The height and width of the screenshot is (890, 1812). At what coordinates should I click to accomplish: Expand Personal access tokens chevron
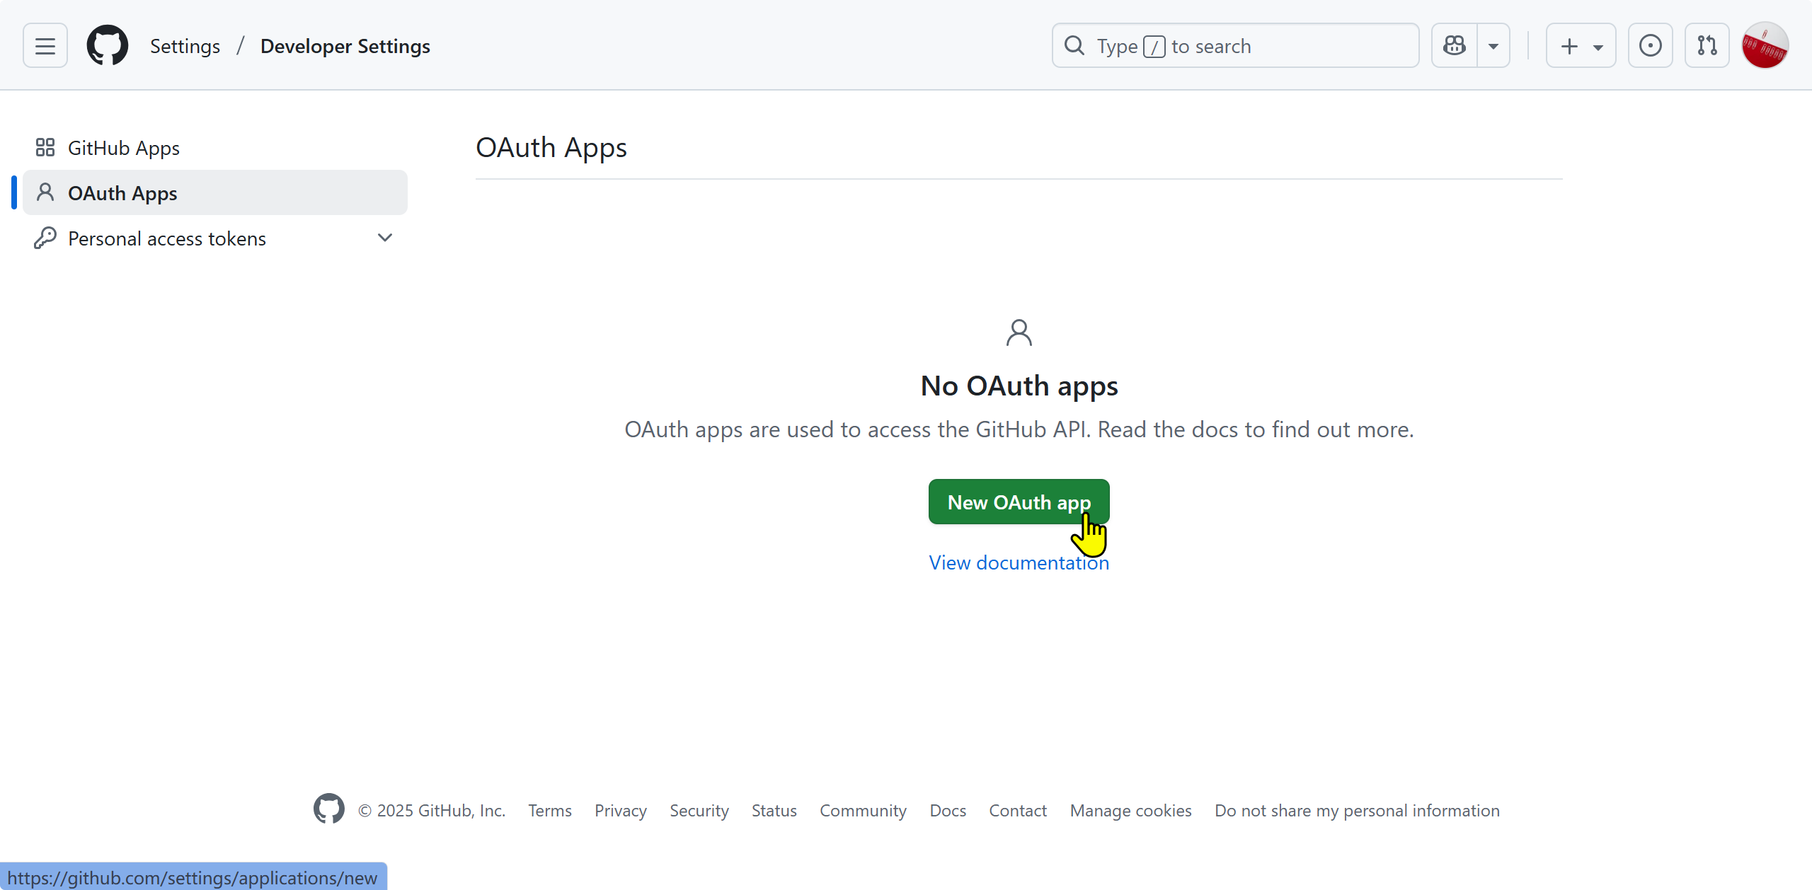tap(385, 238)
